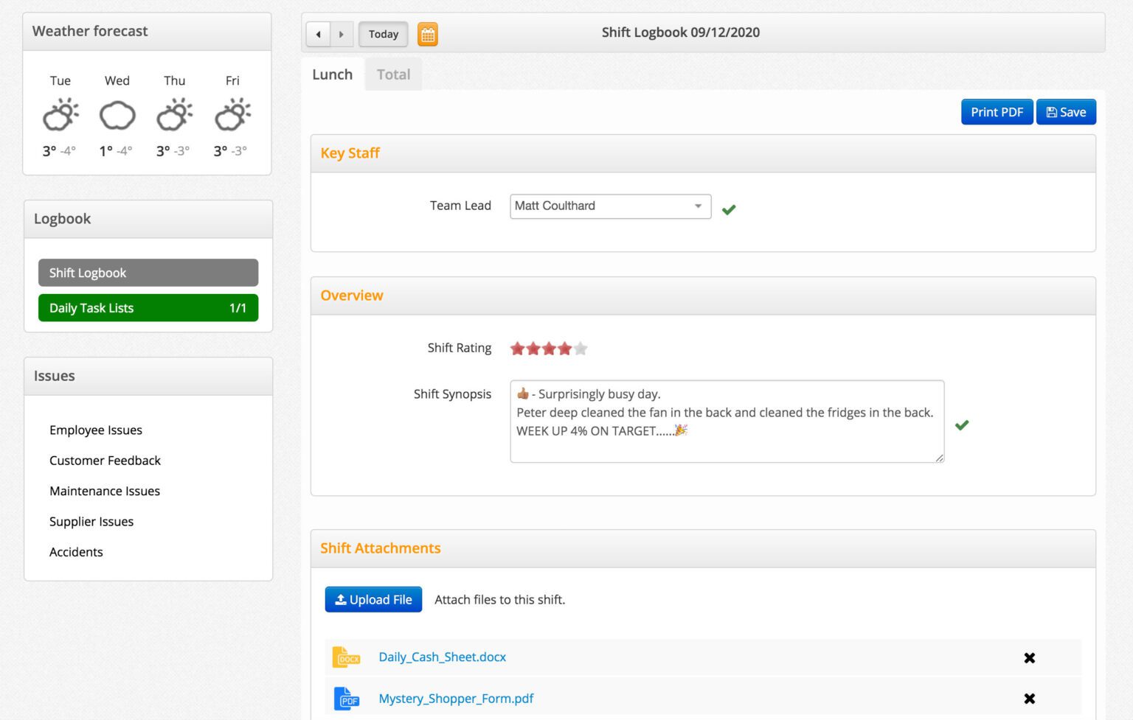The width and height of the screenshot is (1133, 720).
Task: Open the Team Lead dropdown
Action: tap(610, 206)
